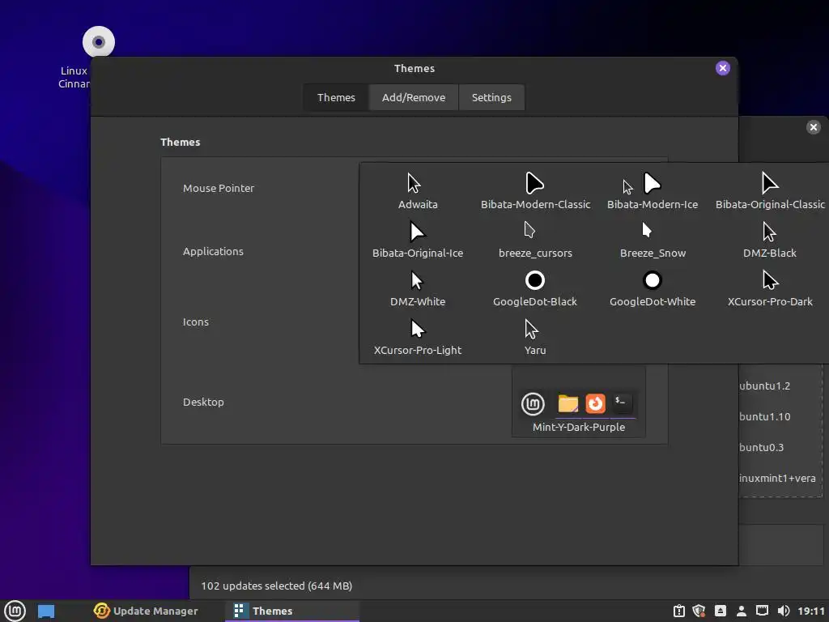Choose Bibata-Modern-Classic cursor theme
Screen dimensions: 829x622
(535, 191)
